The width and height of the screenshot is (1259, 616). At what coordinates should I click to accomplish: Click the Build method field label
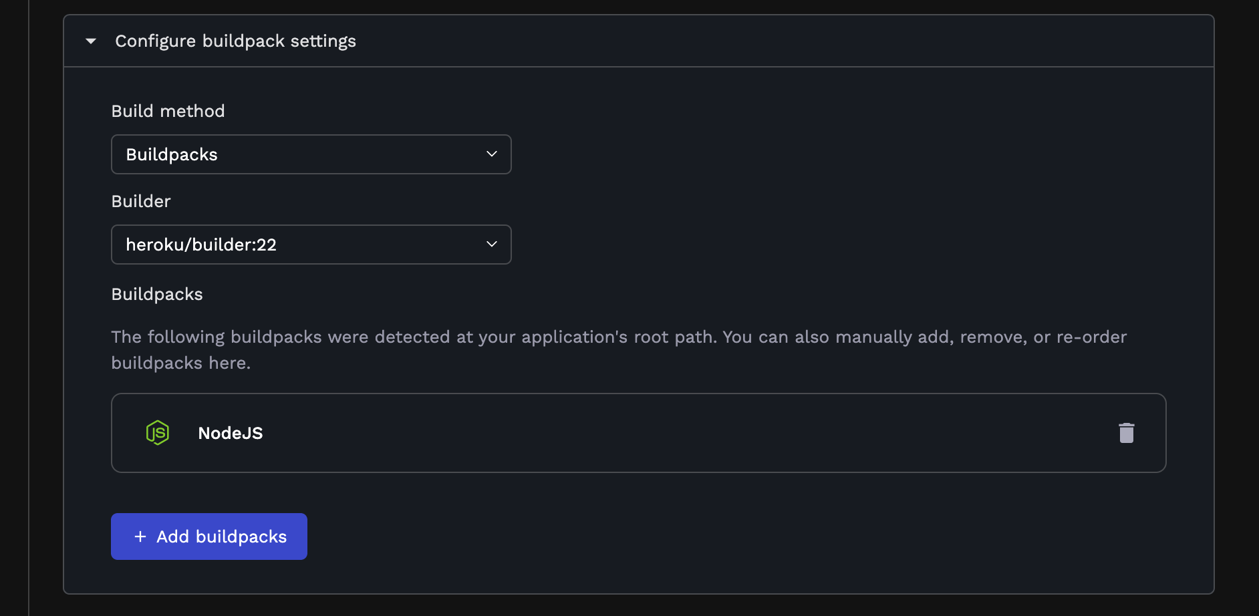168,111
